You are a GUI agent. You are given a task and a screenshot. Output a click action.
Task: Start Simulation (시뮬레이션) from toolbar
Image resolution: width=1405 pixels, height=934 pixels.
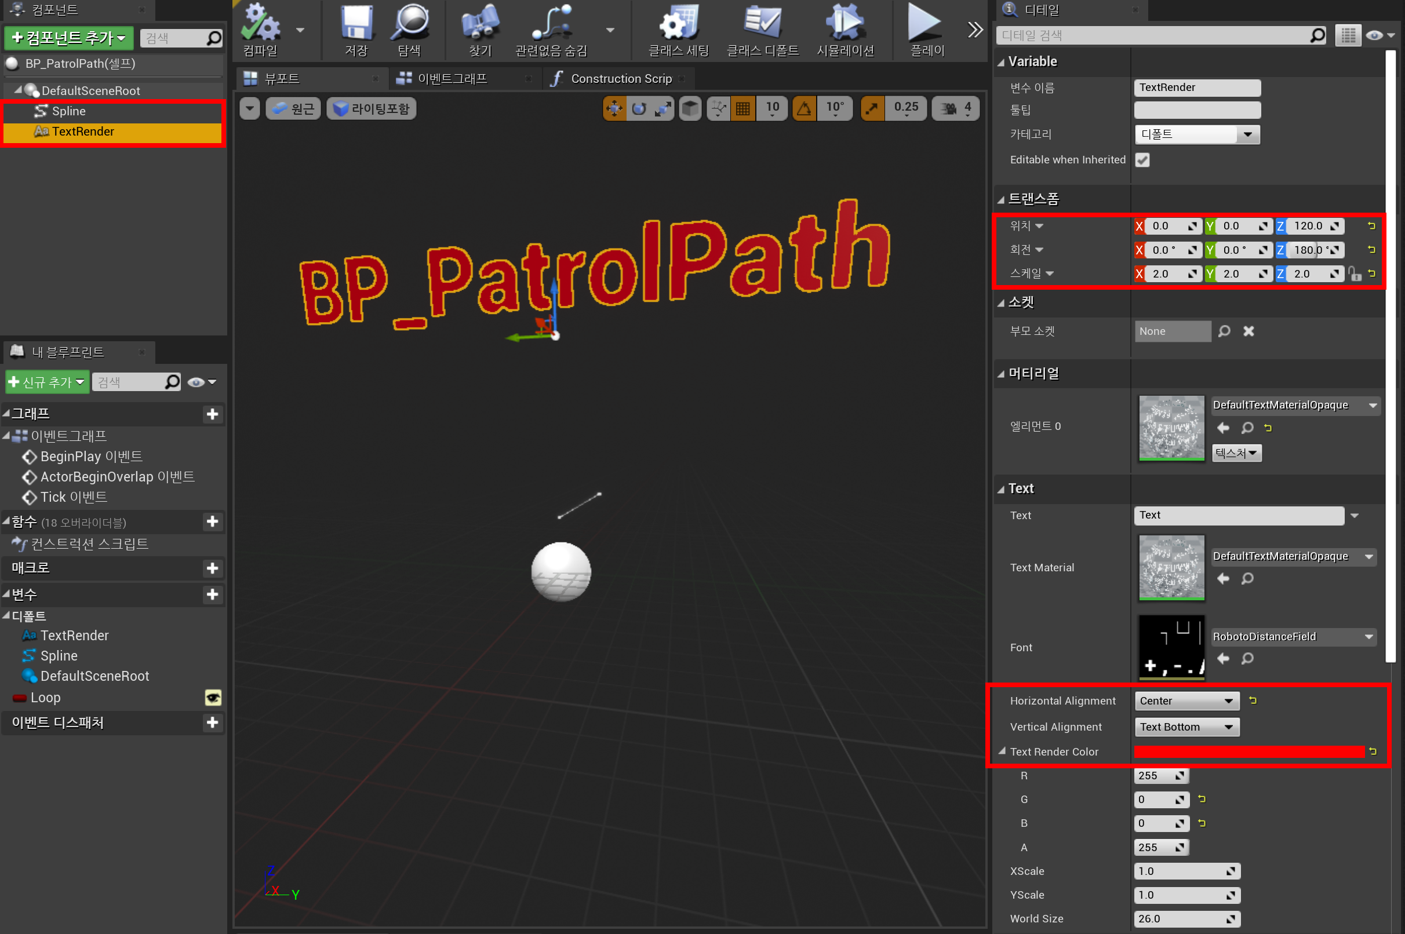845,24
